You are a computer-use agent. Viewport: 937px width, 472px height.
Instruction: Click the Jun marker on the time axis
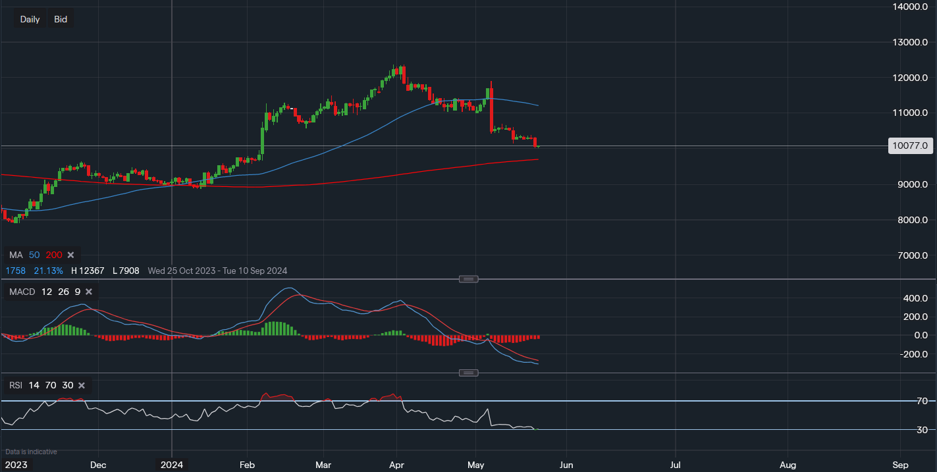click(x=566, y=465)
